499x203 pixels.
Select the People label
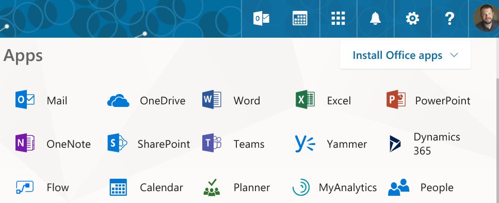click(x=437, y=188)
